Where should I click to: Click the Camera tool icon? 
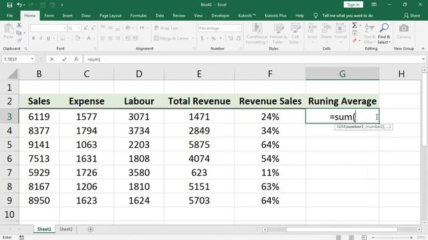click(404, 28)
